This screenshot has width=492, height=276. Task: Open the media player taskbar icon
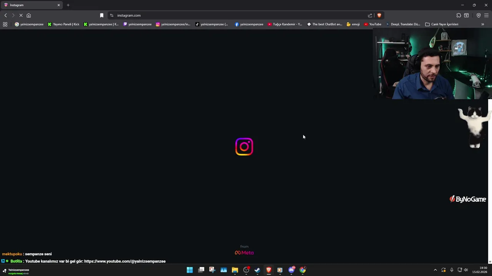tap(280, 270)
